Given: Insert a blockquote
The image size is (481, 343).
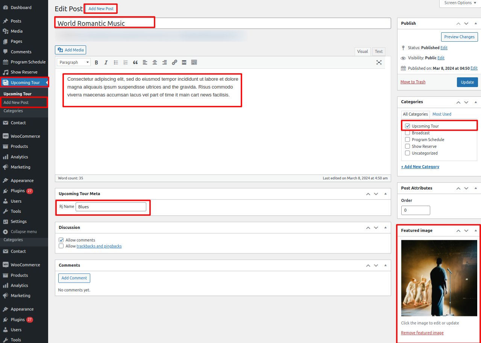Looking at the screenshot, I should click(x=135, y=62).
